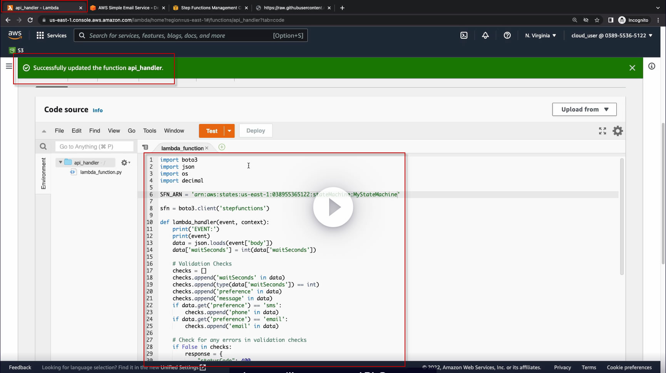Toggle the Environment side panel
The height and width of the screenshot is (373, 666).
pos(44,173)
